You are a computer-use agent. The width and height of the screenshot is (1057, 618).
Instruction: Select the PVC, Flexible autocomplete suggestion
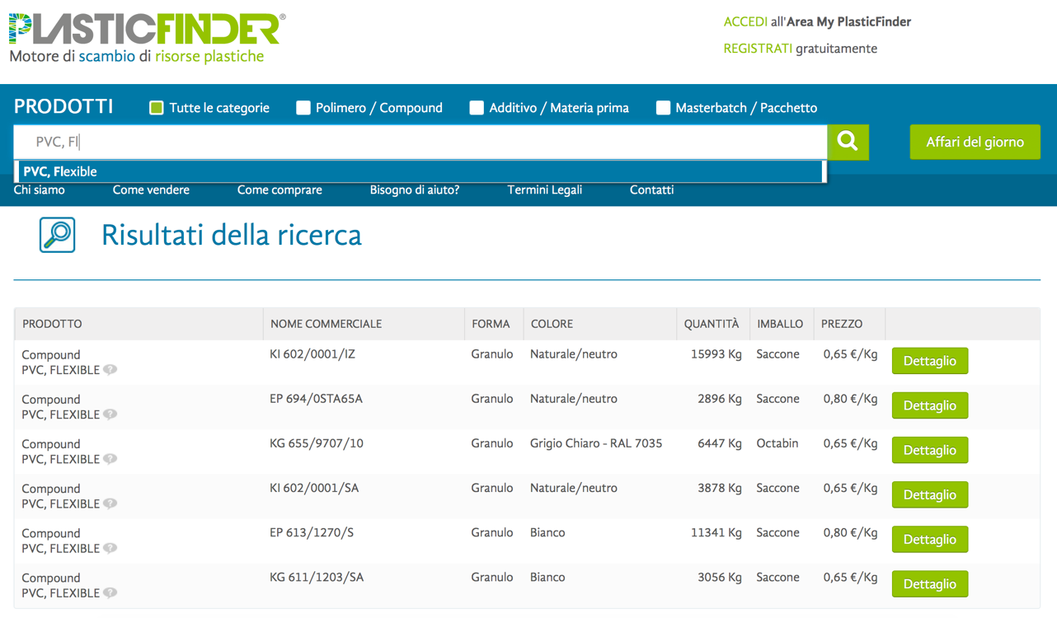pos(420,171)
